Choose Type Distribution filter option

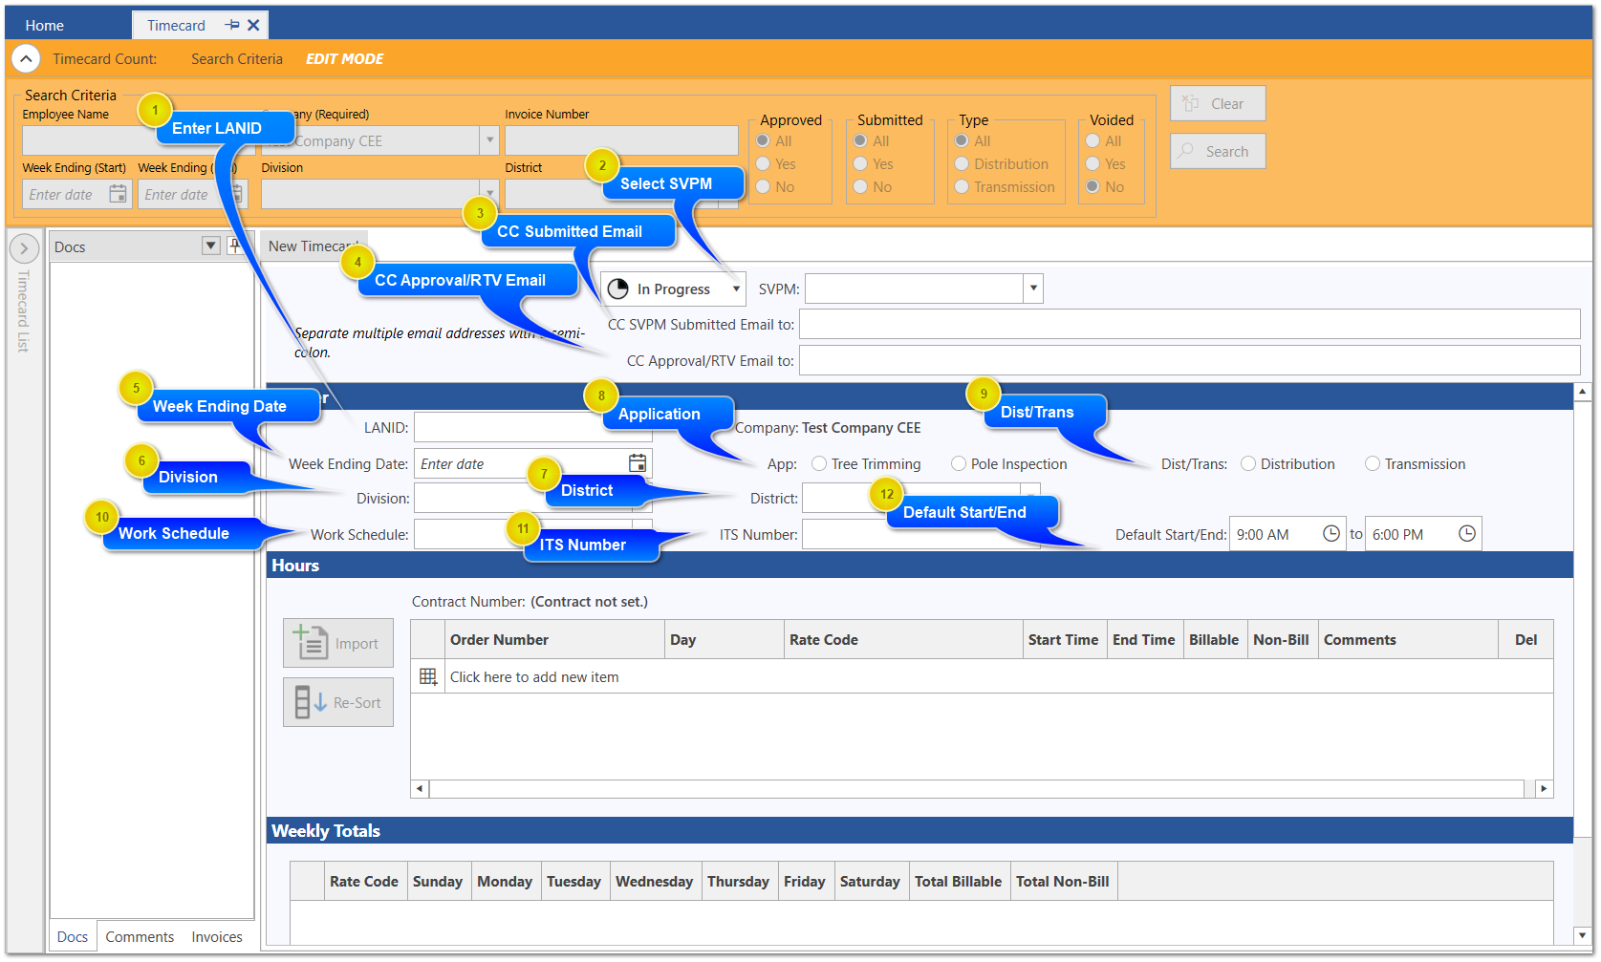coord(962,164)
